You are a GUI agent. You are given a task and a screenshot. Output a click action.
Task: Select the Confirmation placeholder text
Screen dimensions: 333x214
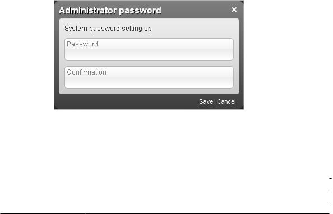pos(86,72)
